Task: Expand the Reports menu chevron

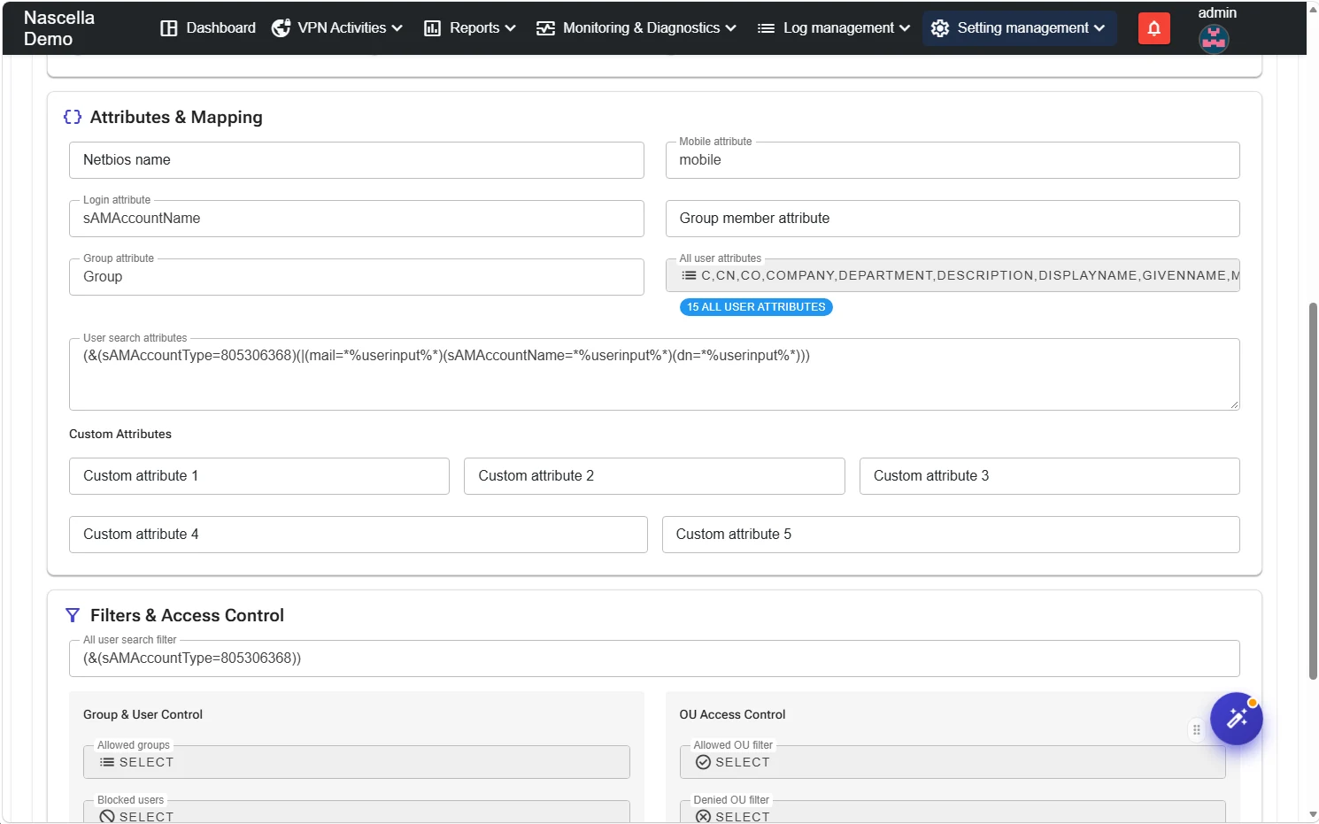Action: point(510,28)
